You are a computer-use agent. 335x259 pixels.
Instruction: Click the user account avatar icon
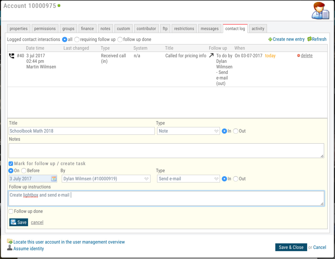(320, 11)
